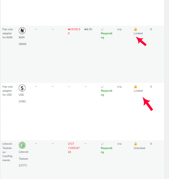The height and width of the screenshot is (179, 169).
Task: Click the ₦4.50 fee value
Action: (88, 29)
